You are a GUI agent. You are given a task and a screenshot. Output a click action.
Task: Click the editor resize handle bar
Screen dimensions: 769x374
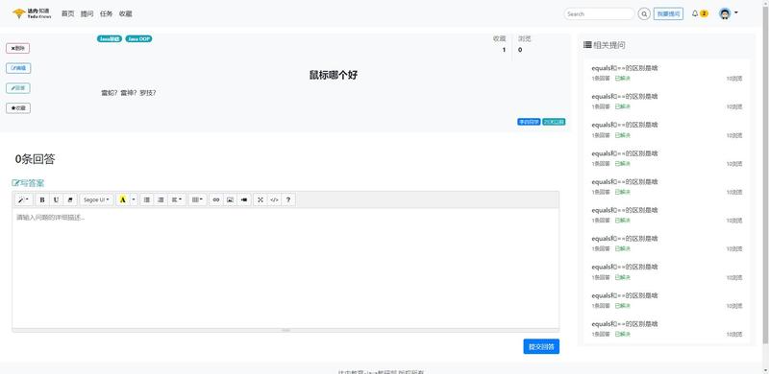point(285,331)
